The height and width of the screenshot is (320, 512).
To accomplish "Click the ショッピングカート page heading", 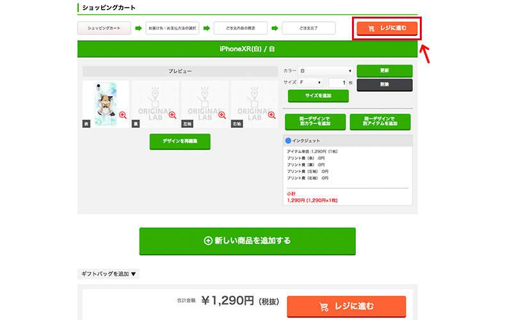I will 109,8.
